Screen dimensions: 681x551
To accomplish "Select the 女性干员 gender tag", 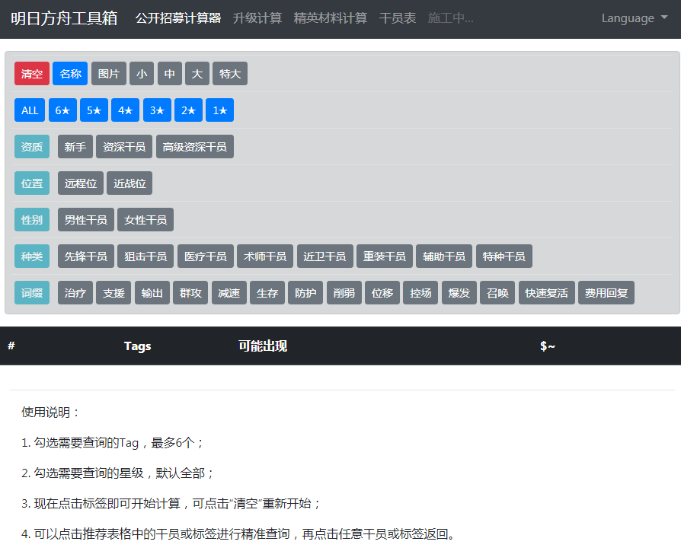I will pos(145,220).
